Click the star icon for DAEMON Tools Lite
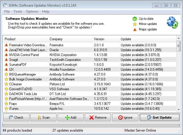Screen dimensions: 183x135 pos(6,94)
